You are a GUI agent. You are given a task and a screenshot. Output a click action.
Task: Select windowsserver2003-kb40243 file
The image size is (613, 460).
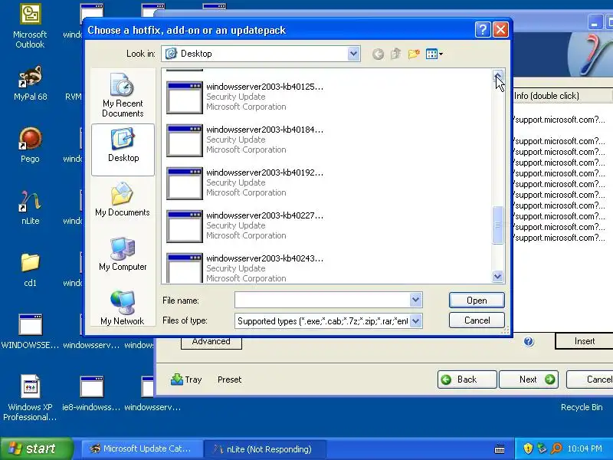click(244, 268)
